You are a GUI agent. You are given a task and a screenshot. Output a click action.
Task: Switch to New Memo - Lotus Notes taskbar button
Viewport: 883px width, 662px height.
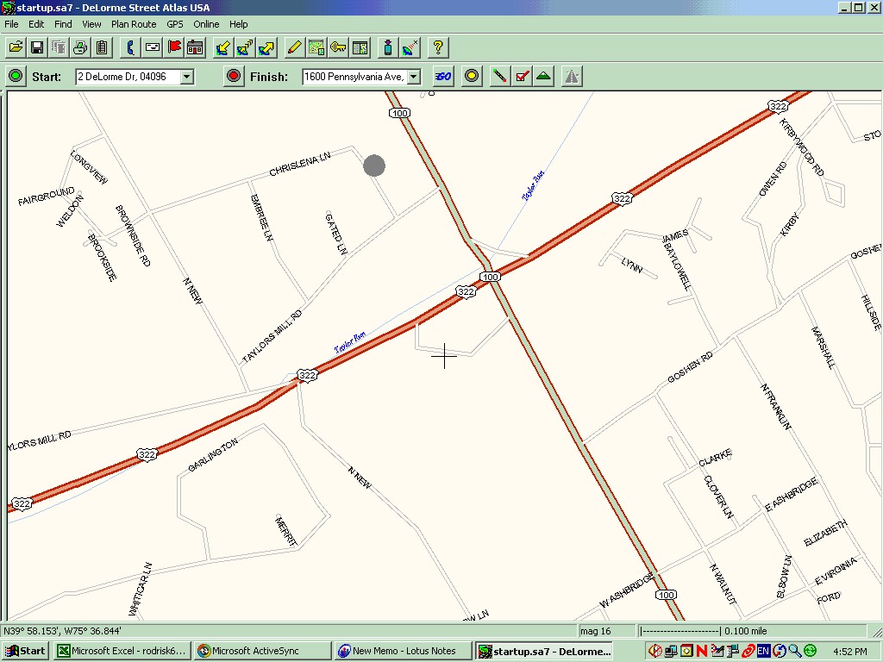(403, 652)
